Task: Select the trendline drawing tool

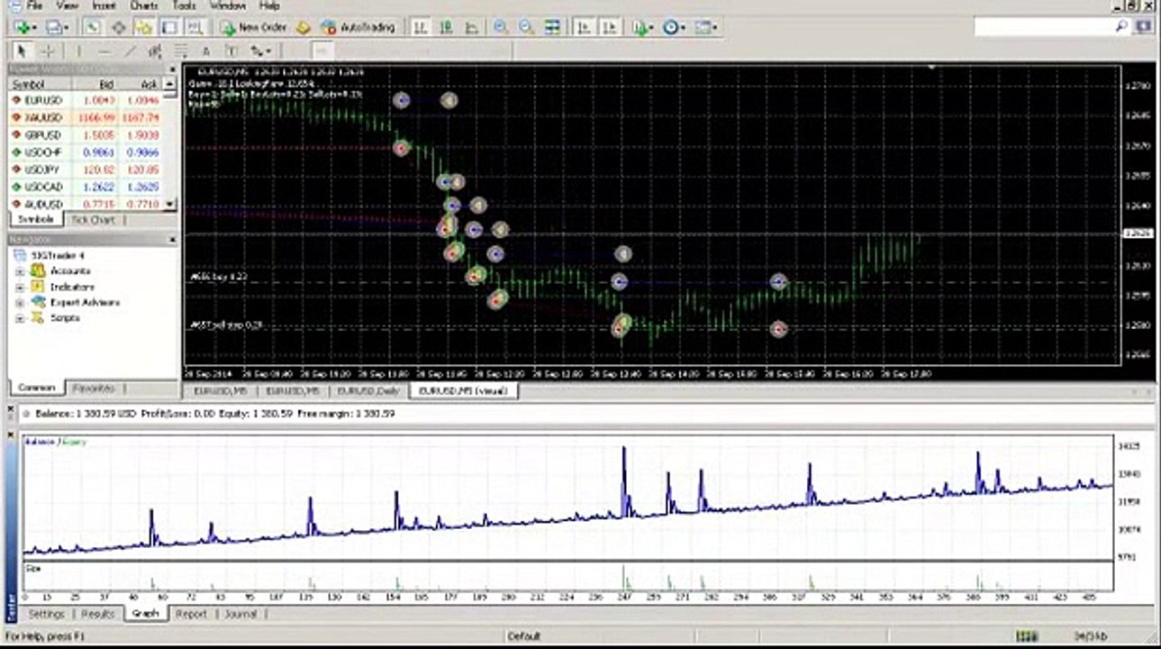Action: pos(130,51)
